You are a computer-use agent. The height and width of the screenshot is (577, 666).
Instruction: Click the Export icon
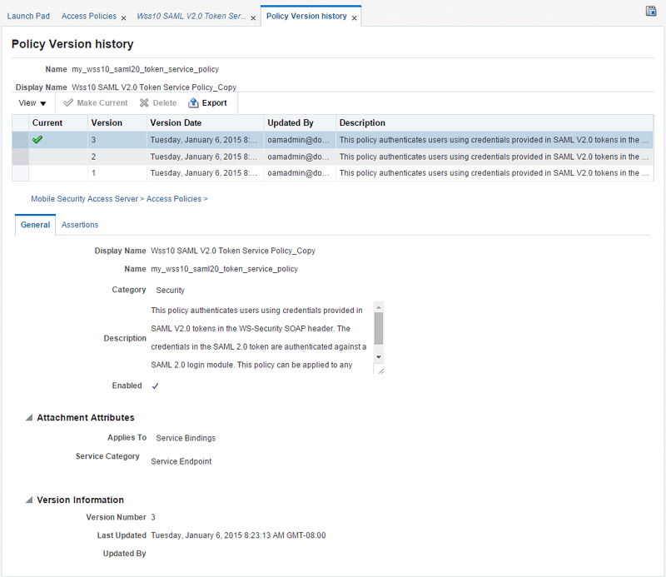[193, 102]
